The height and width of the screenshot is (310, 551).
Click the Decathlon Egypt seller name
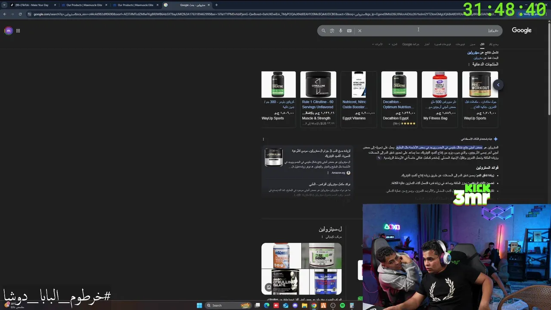pyautogui.click(x=396, y=118)
